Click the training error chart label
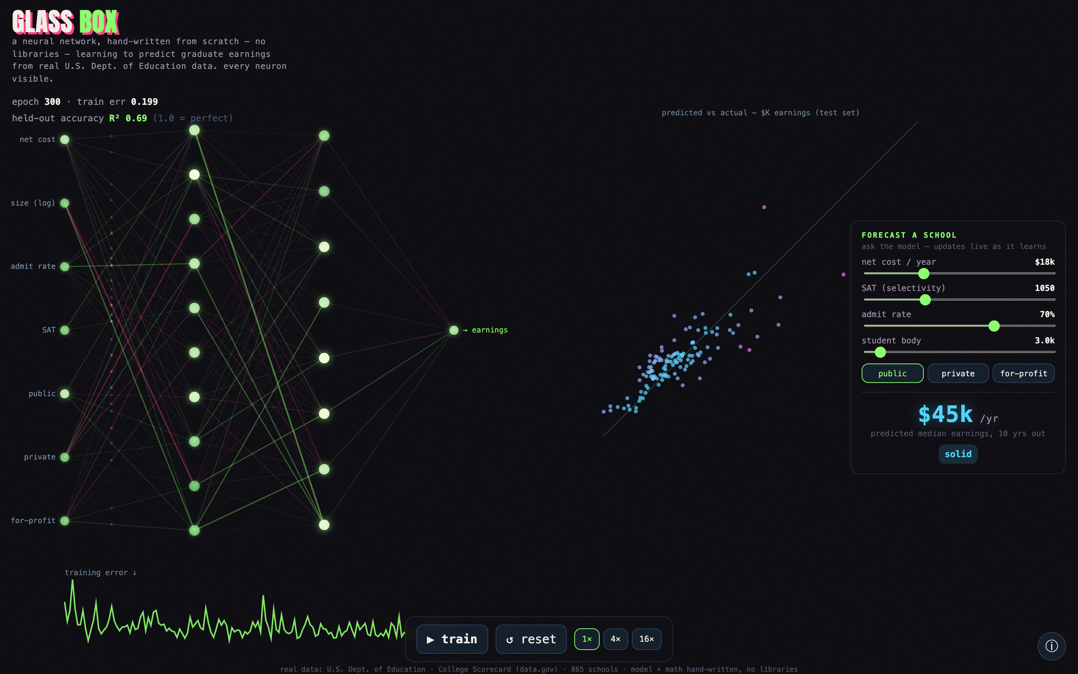This screenshot has width=1078, height=674. click(100, 573)
